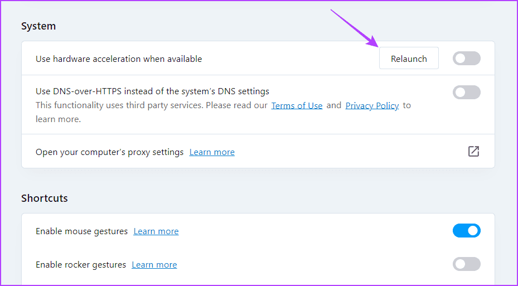Disable the mouse gestures toggle
The image size is (518, 286).
[466, 230]
